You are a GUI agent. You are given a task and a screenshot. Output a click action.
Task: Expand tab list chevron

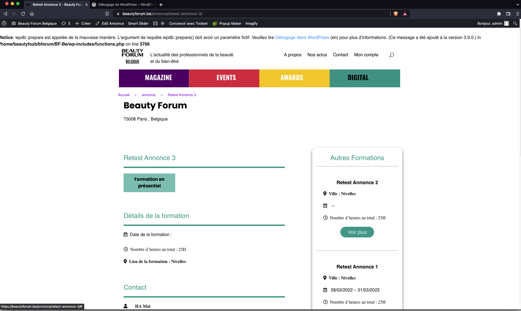point(517,4)
